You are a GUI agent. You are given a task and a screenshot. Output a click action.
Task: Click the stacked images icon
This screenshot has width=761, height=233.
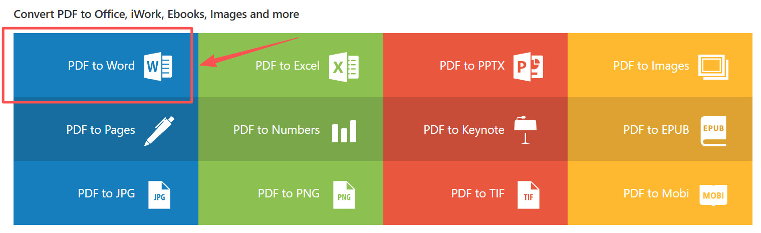(x=713, y=66)
